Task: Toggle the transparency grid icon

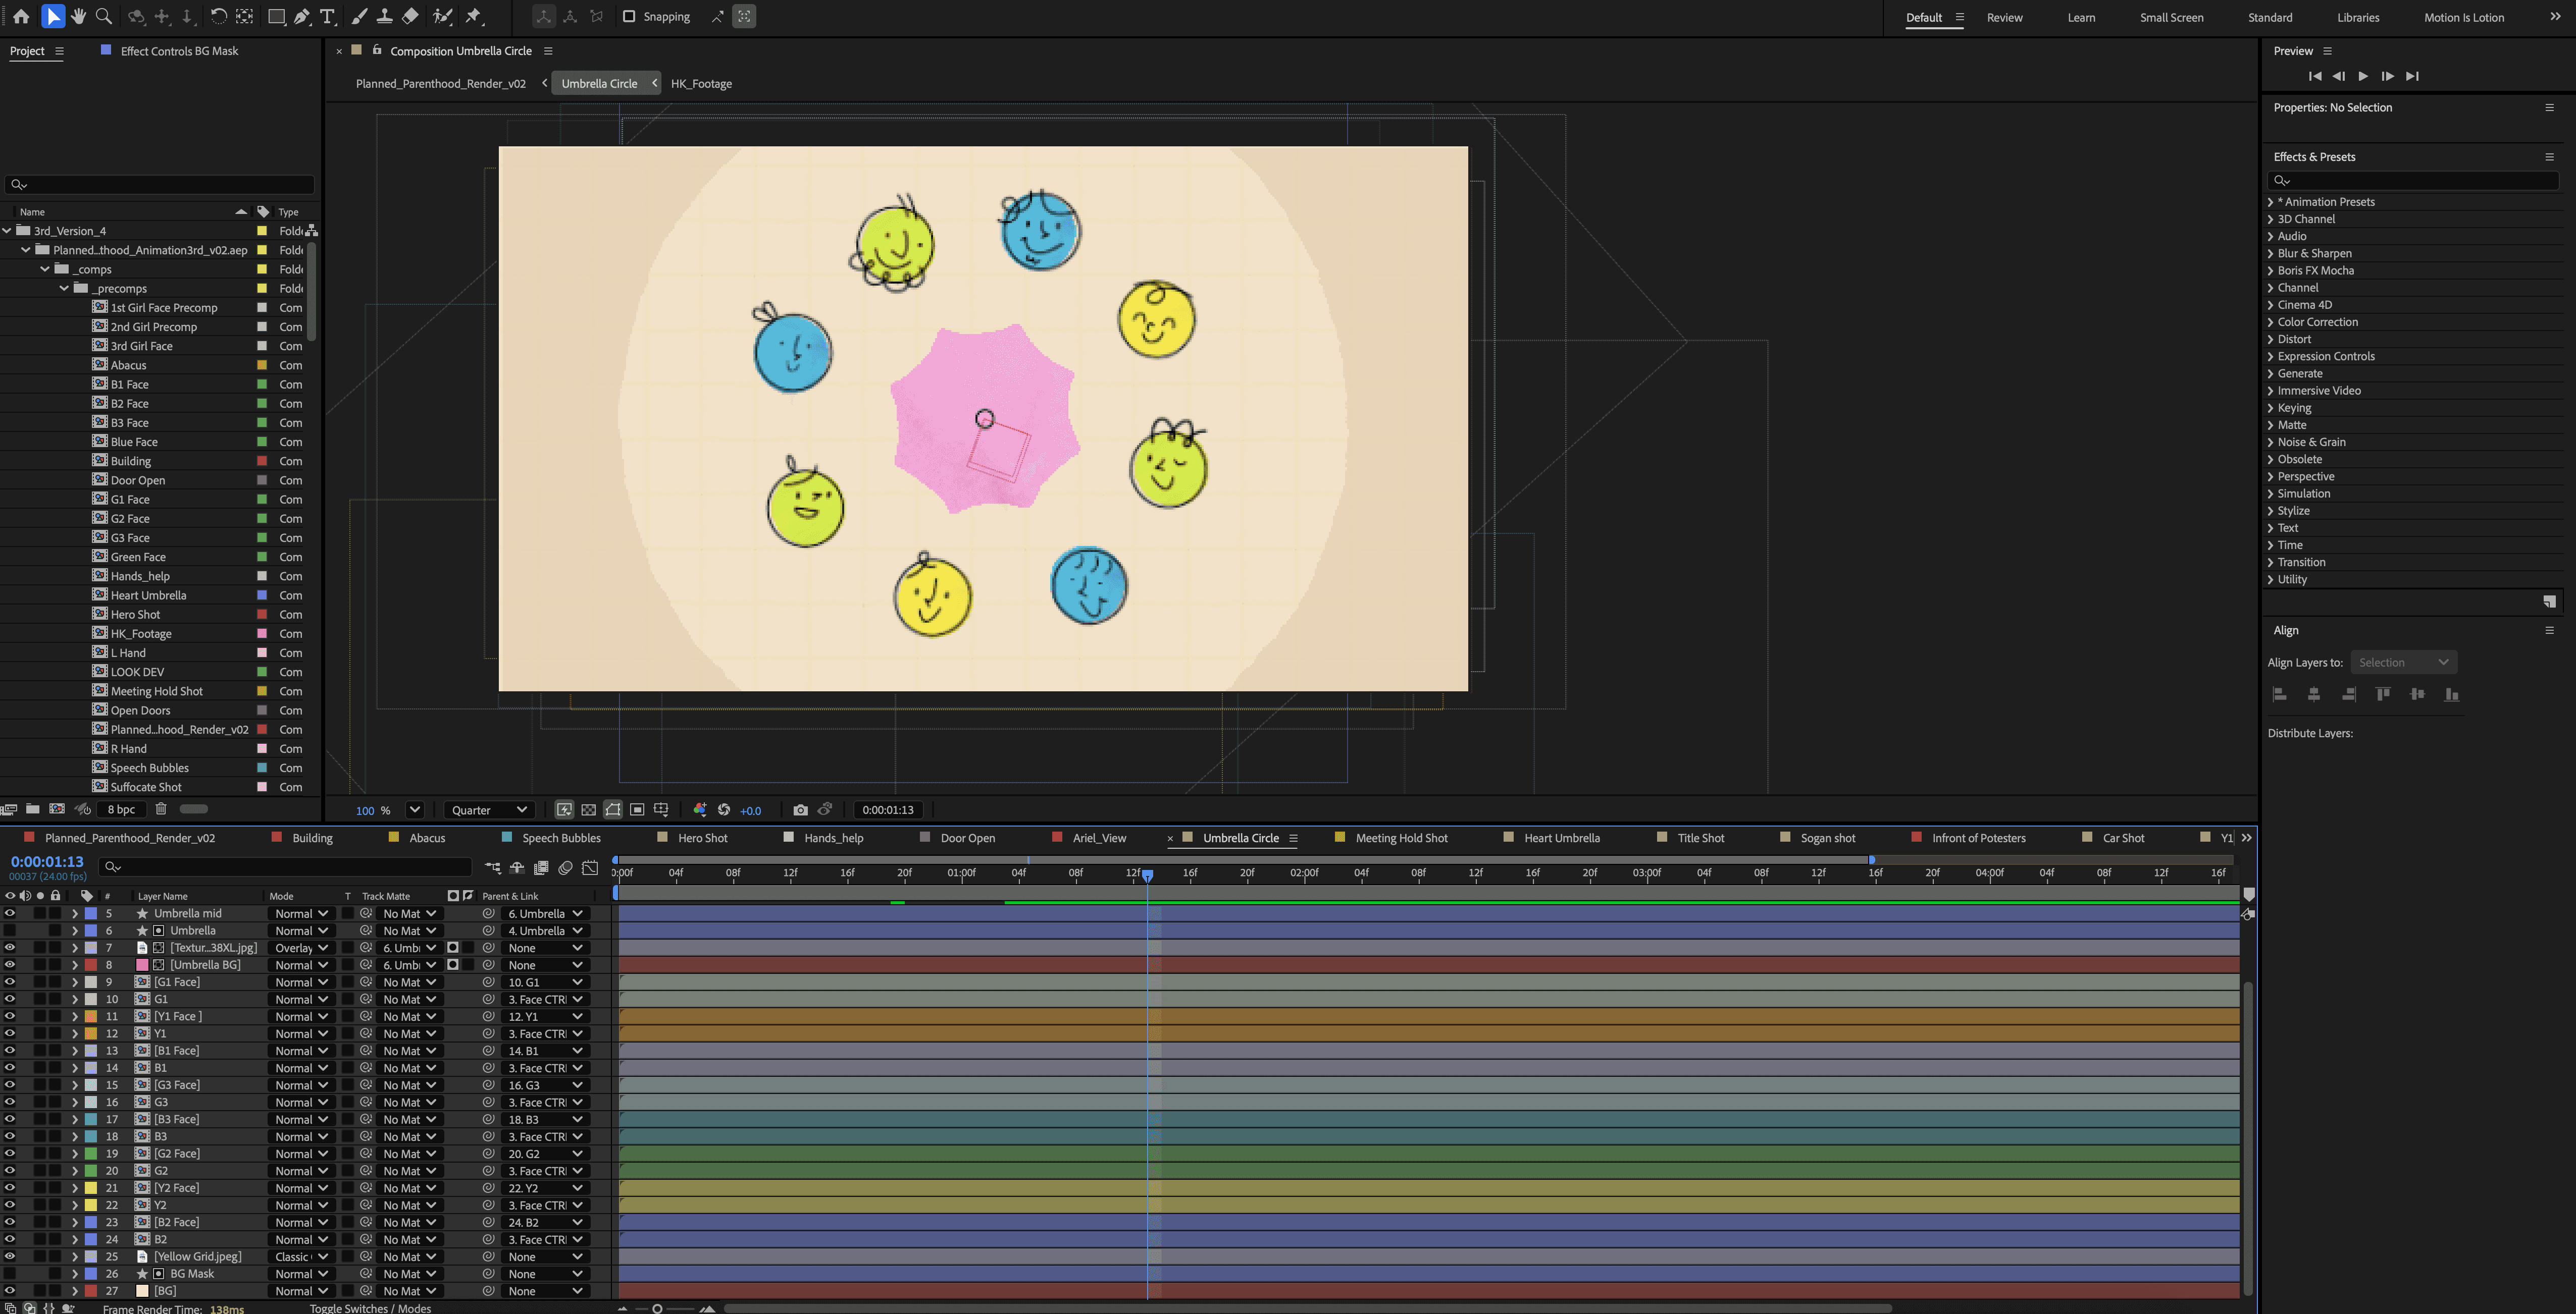Action: [x=588, y=809]
